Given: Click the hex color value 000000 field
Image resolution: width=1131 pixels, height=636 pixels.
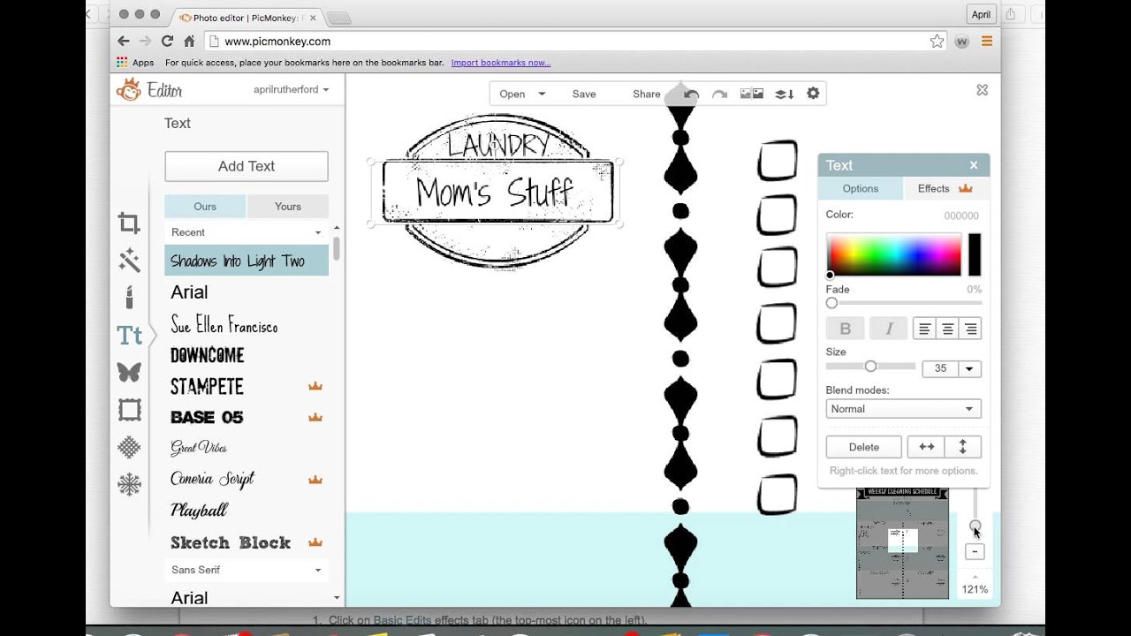Looking at the screenshot, I should point(961,216).
